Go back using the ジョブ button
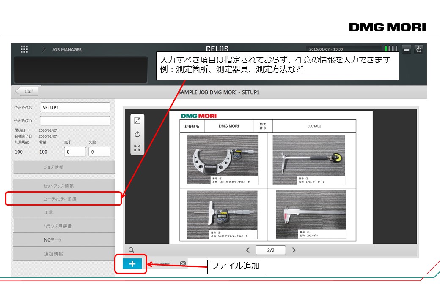 tap(27, 91)
